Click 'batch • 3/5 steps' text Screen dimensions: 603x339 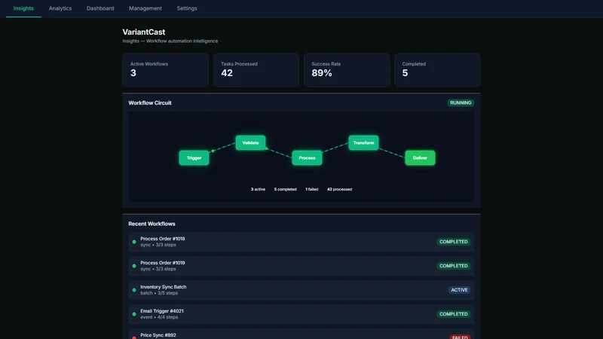(x=159, y=293)
